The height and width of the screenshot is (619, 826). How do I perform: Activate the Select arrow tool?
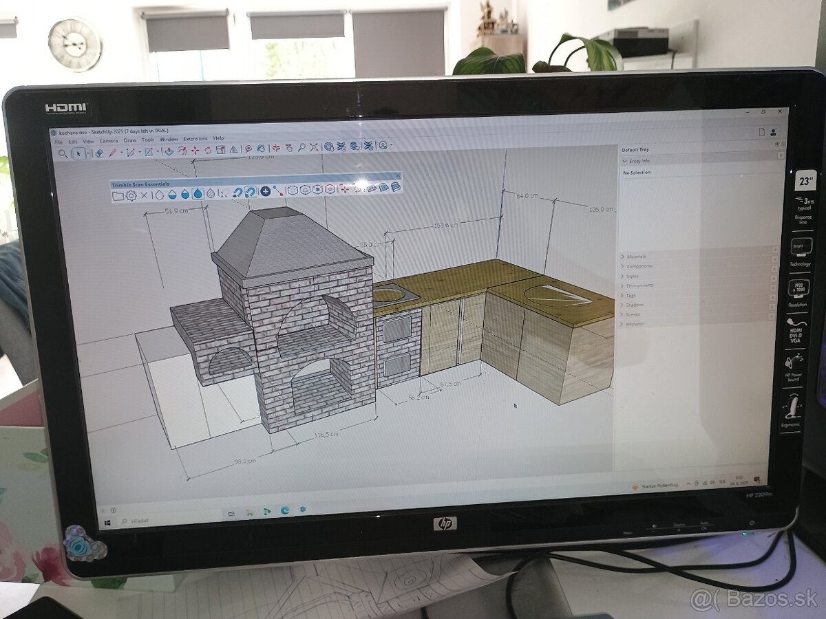click(x=79, y=153)
